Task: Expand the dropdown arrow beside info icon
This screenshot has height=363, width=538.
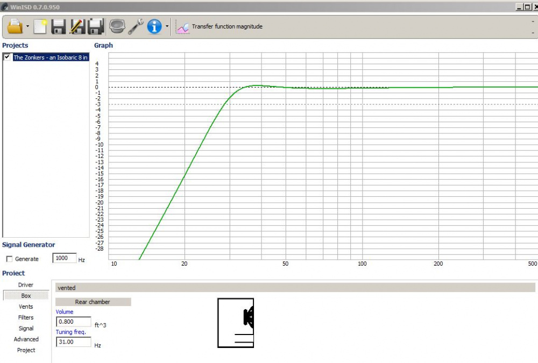Action: point(167,26)
